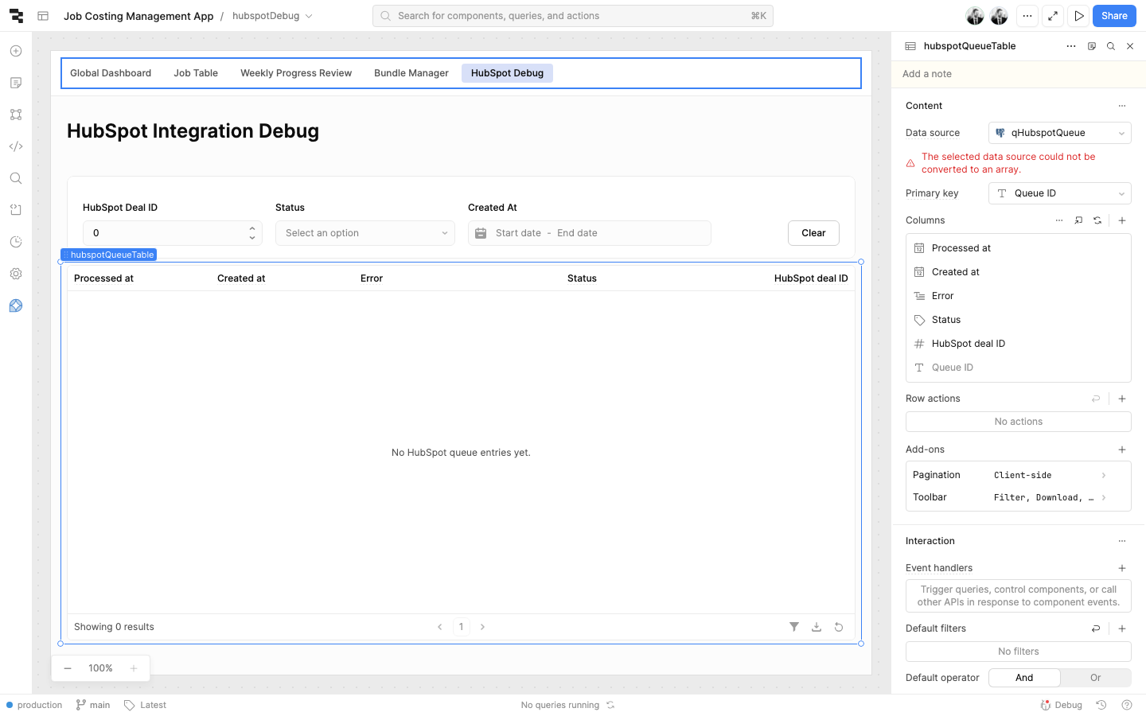This screenshot has height=716, width=1146.
Task: Open the search icon in left sidebar
Action: (16, 178)
